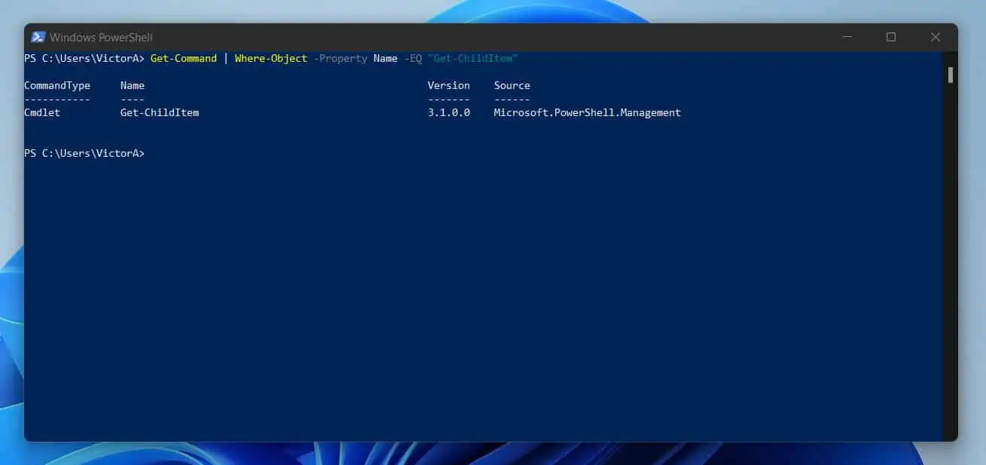Viewport: 986px width, 465px height.
Task: Minimize the Windows PowerShell window
Action: 847,37
